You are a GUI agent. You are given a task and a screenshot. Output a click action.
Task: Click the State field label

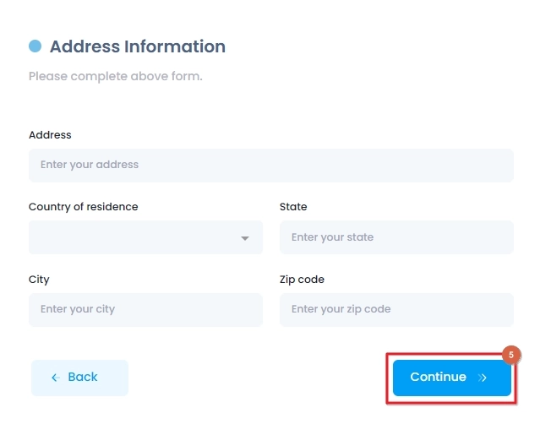click(293, 207)
